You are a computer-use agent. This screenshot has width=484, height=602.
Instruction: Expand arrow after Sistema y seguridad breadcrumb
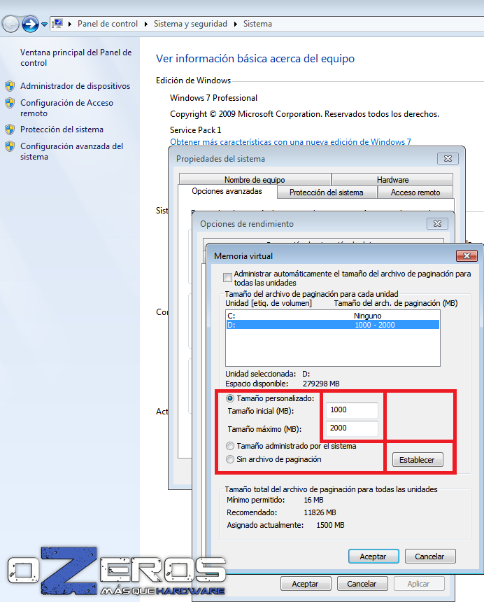coord(236,24)
